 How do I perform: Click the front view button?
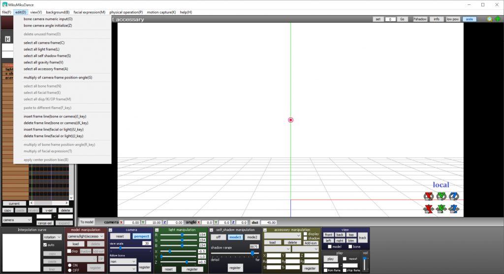(328, 235)
